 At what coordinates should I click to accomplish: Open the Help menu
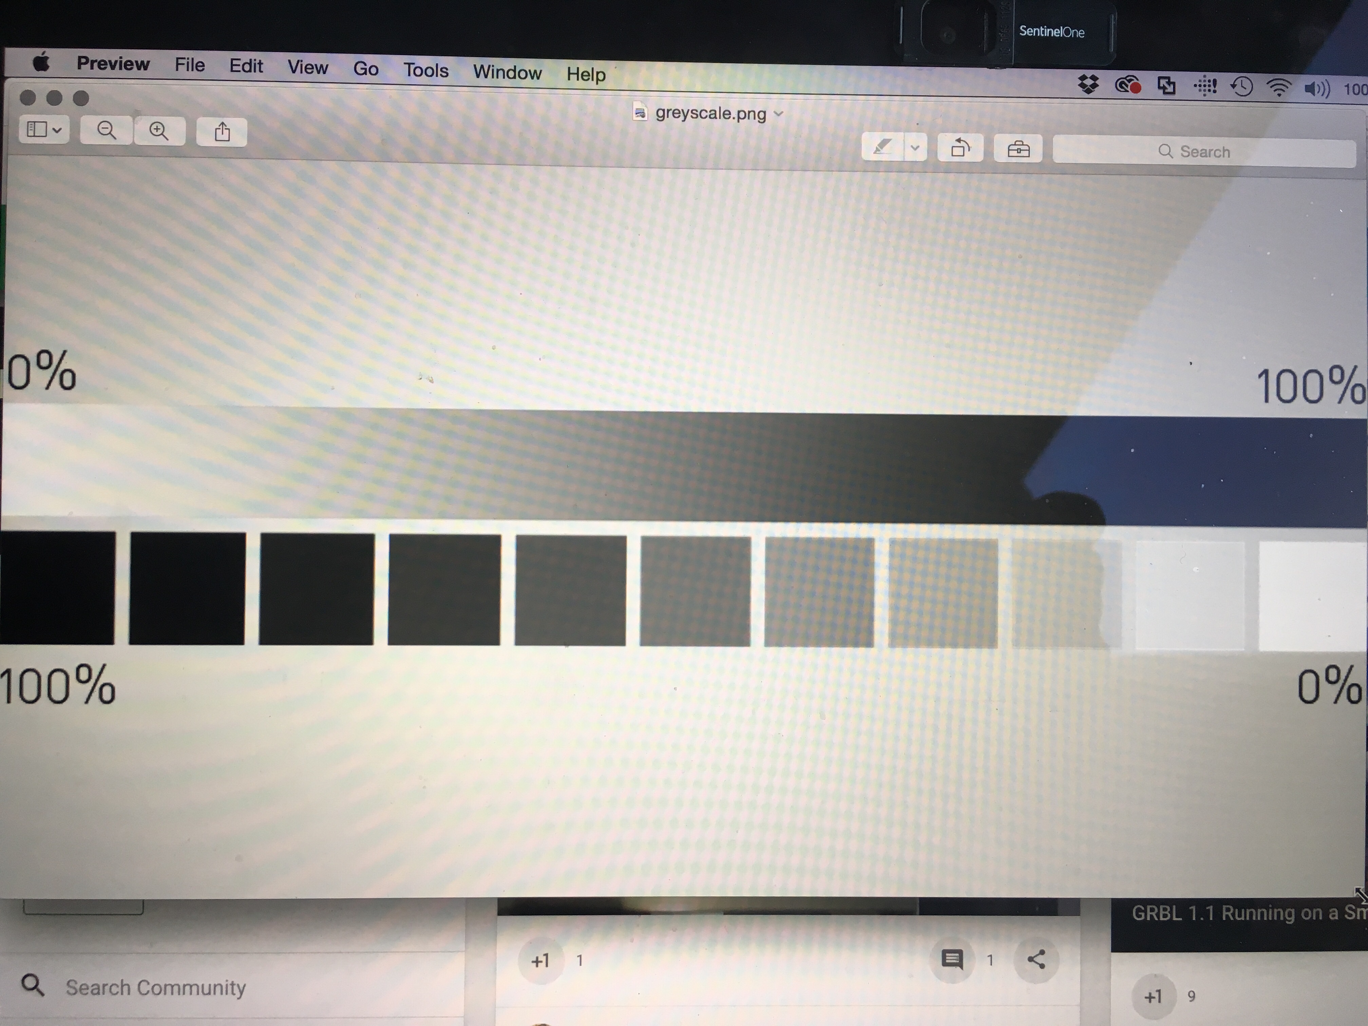586,74
